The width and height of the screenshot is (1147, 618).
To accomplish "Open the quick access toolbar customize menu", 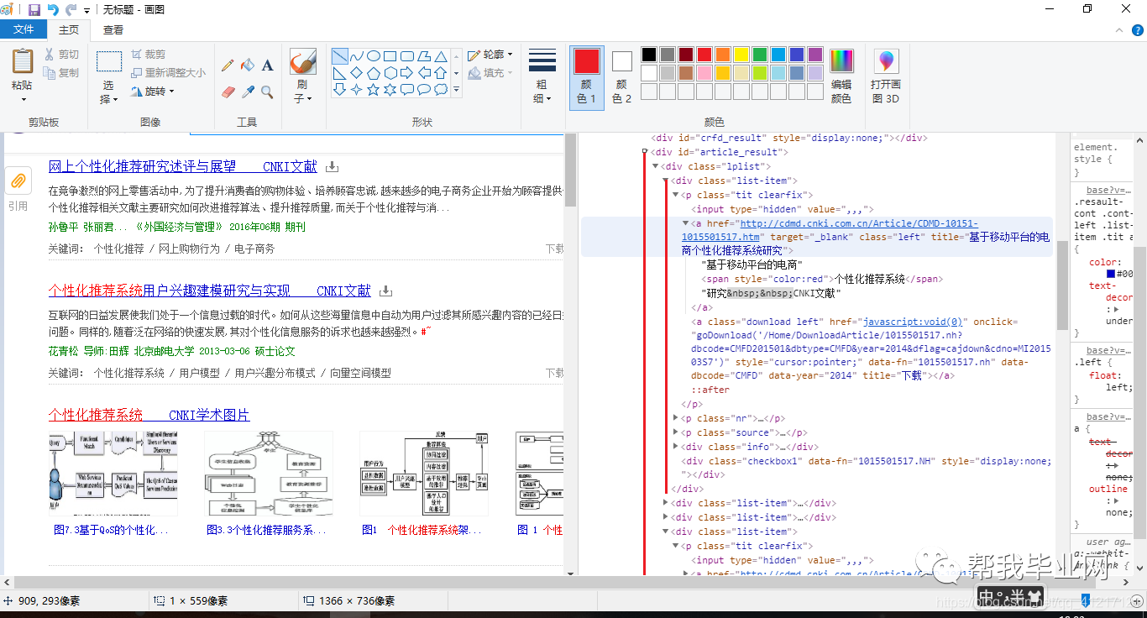I will pos(86,10).
